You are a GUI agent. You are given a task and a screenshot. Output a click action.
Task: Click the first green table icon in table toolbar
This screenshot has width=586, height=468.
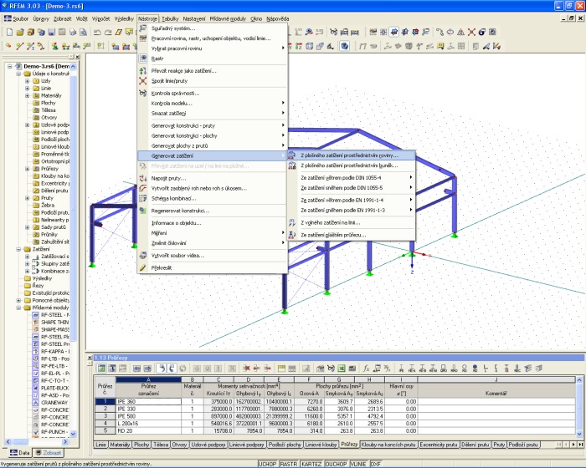tap(101, 369)
